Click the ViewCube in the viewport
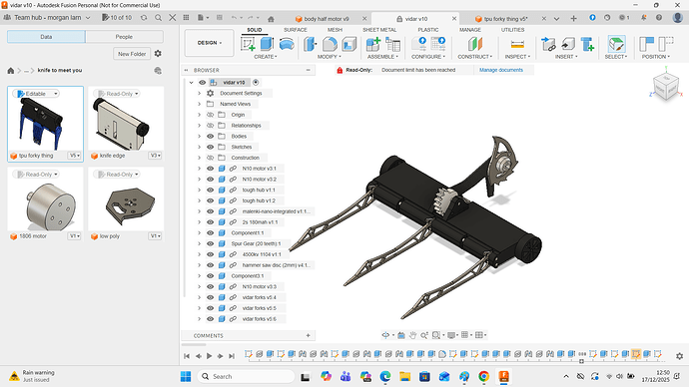The image size is (689, 387). (666, 86)
